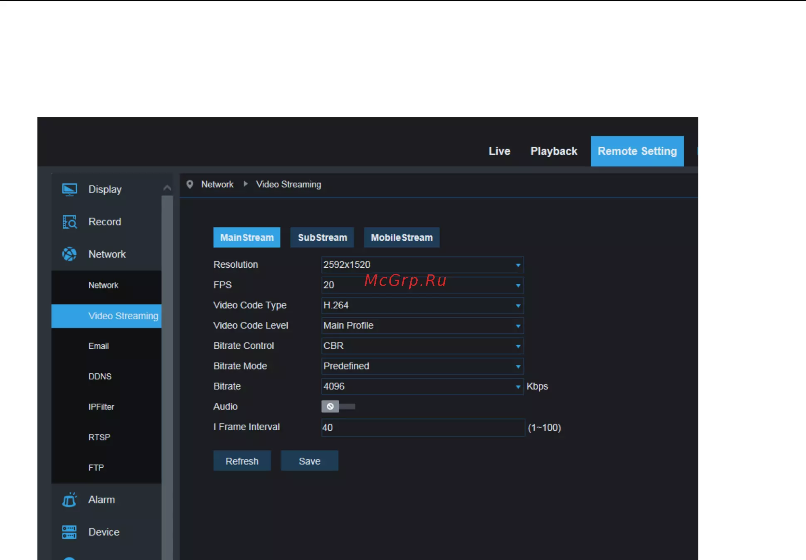The image size is (806, 560).
Task: Click the I Frame Interval input field
Action: (423, 428)
